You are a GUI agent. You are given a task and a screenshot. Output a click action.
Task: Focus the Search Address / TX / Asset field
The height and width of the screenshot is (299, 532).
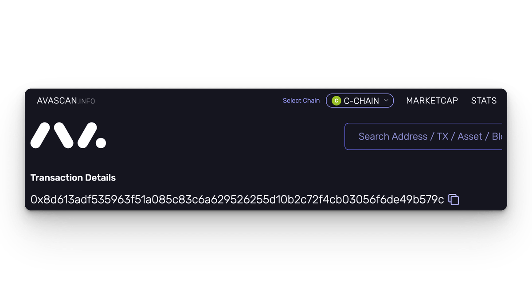(x=423, y=136)
